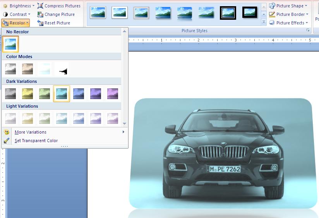
Task: Choose Set Transparent Color menu item
Action: (36, 141)
